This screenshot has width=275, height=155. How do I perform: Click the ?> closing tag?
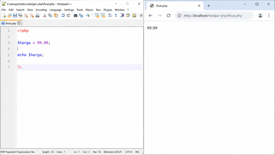tap(19, 67)
